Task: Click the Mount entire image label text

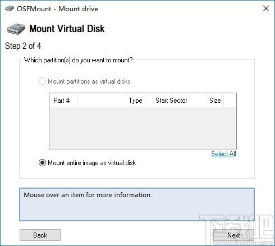Action: (x=91, y=163)
